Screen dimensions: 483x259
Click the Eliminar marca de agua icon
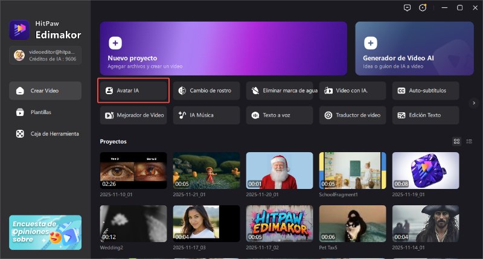coord(255,91)
